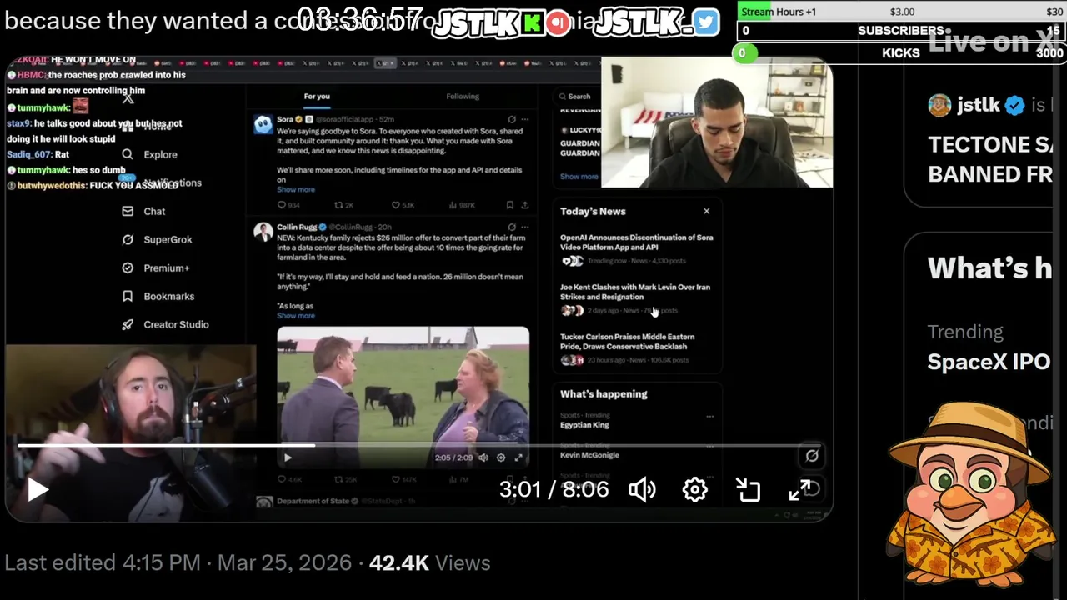Seek along the main video progress bar

tap(418, 446)
